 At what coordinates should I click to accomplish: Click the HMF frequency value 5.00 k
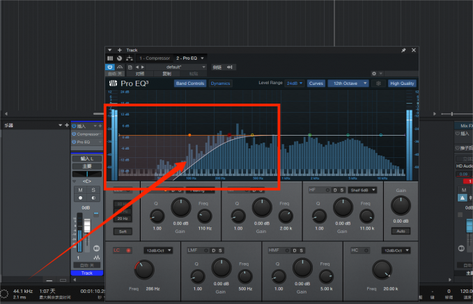pyautogui.click(x=327, y=289)
